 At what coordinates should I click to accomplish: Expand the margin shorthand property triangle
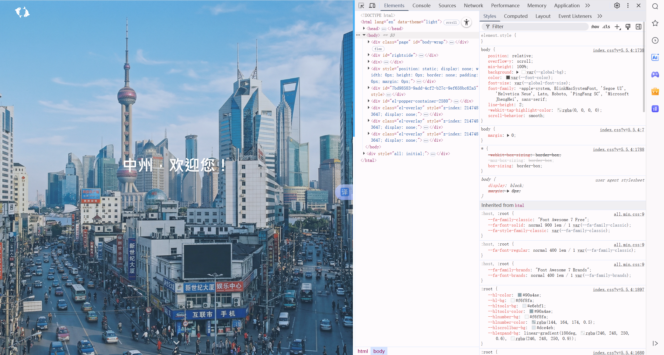pos(508,135)
